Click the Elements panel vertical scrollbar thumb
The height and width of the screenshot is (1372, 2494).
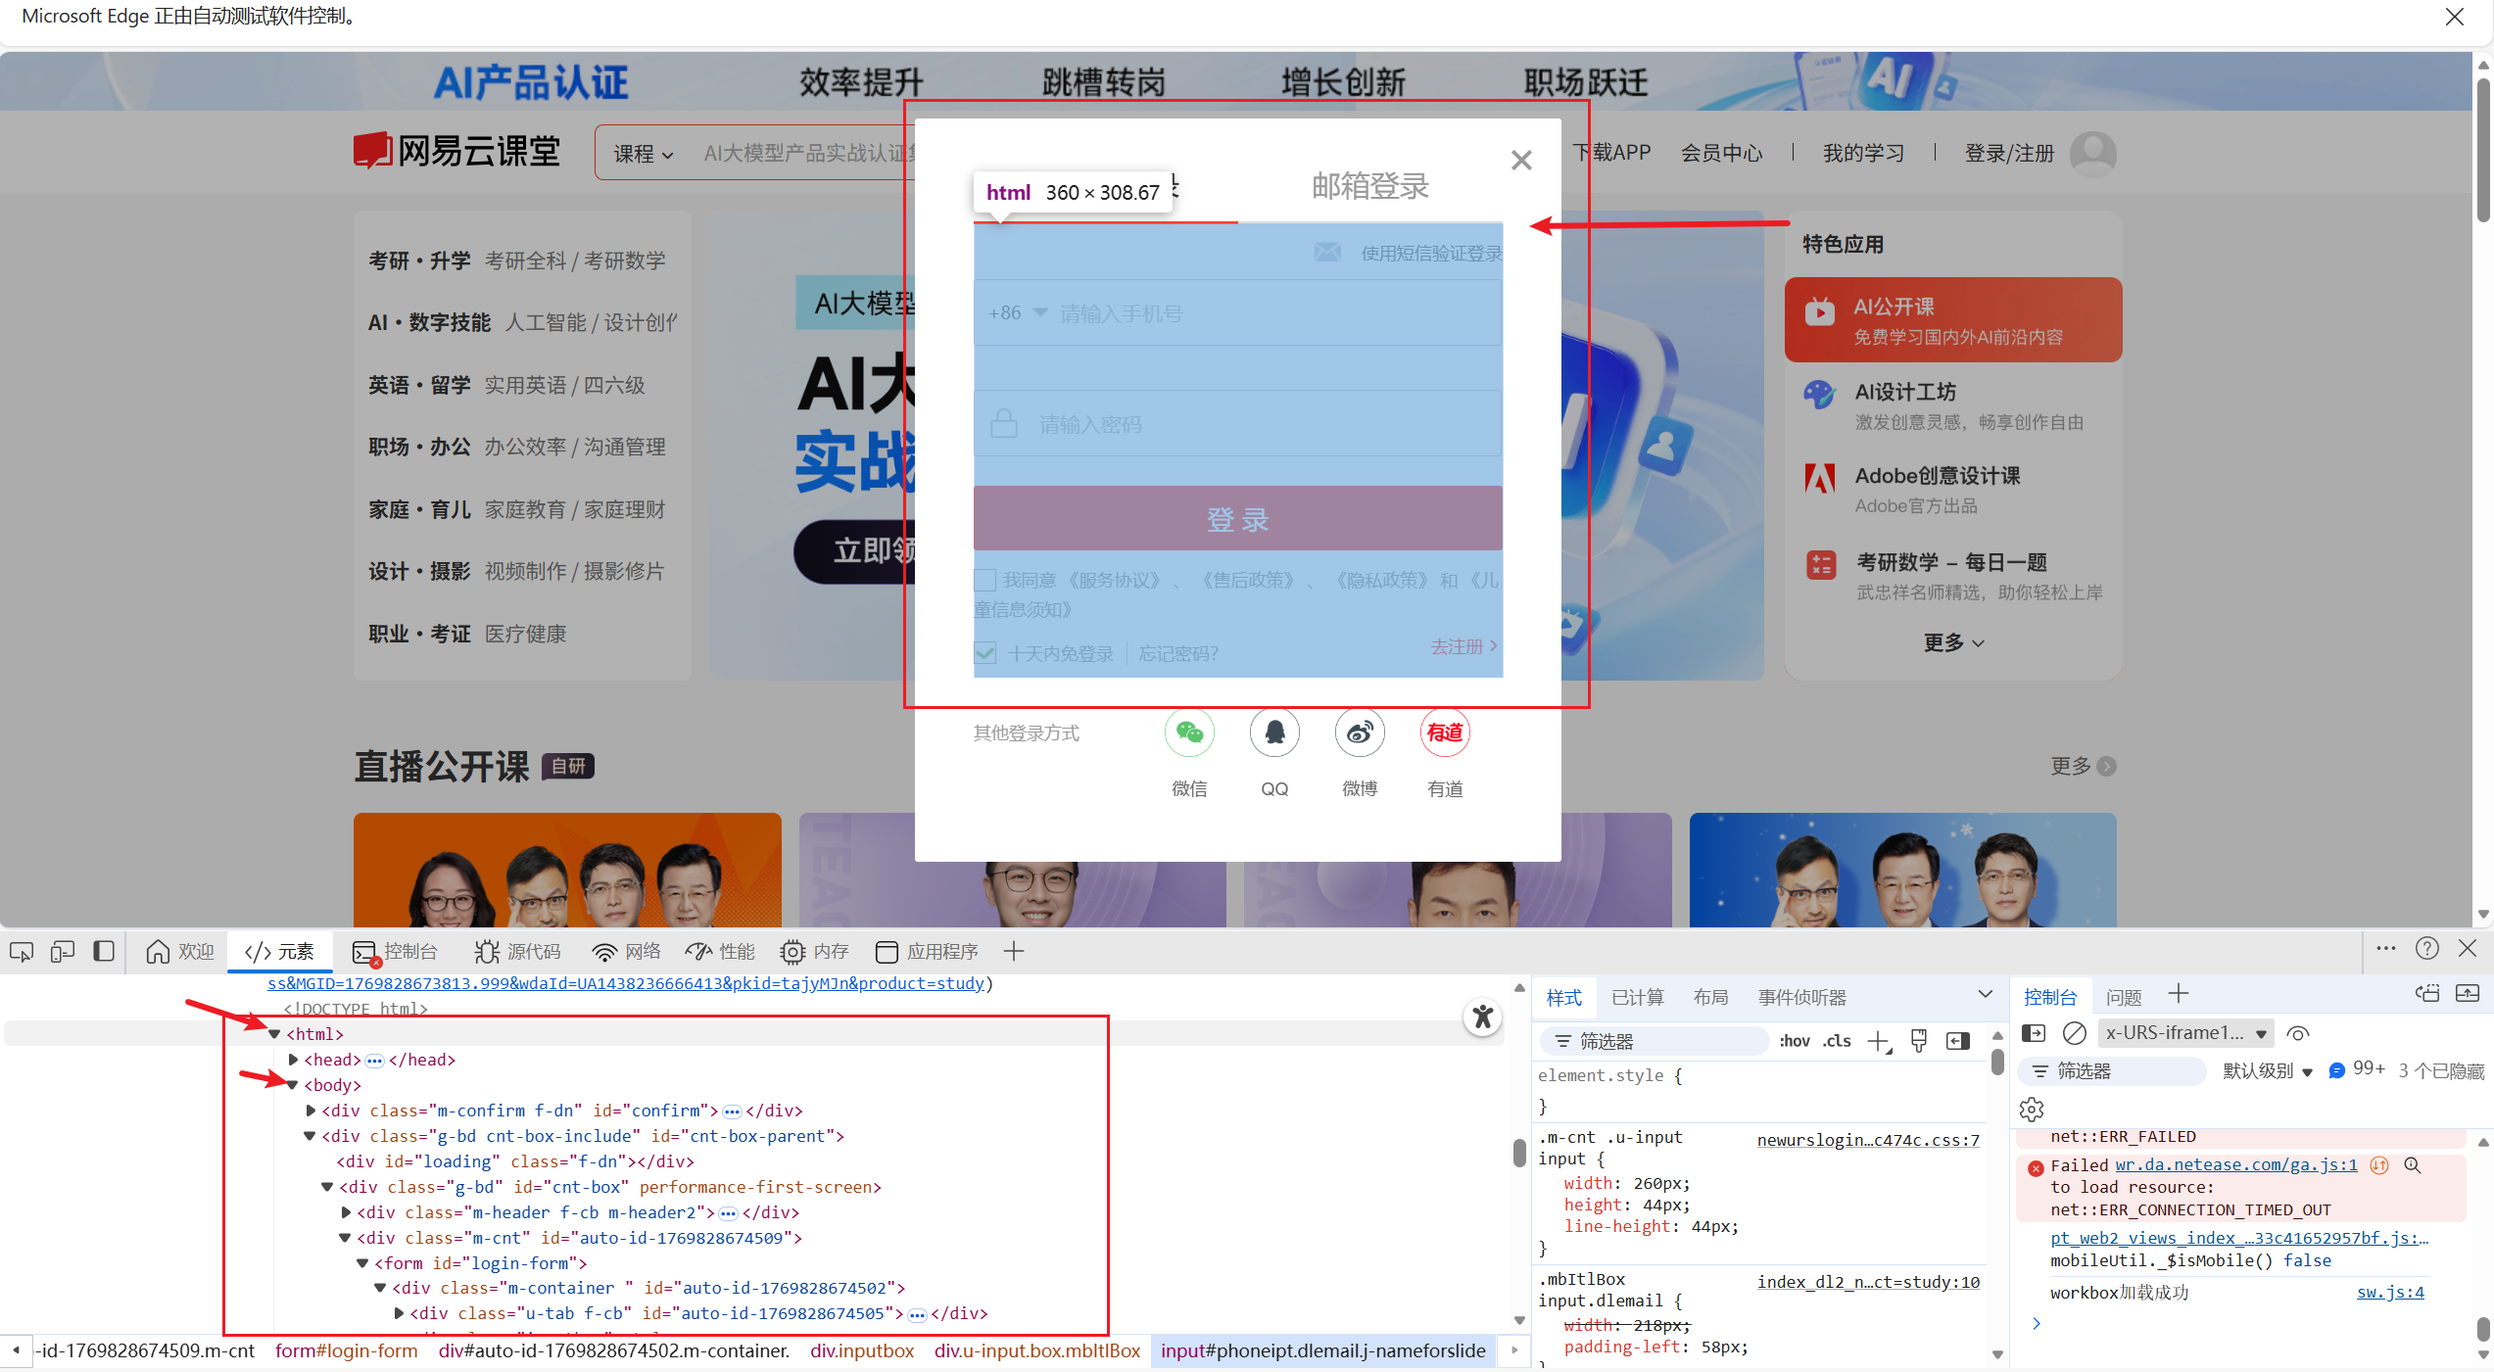1519,1152
